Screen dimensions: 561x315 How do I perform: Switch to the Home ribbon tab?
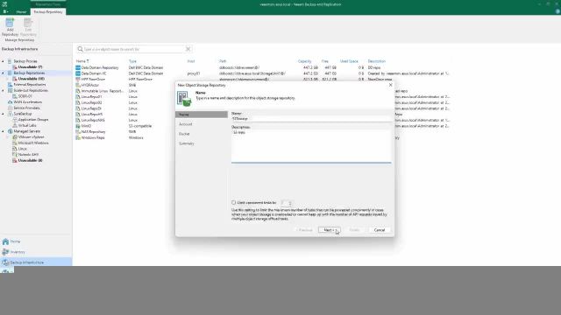(x=21, y=11)
